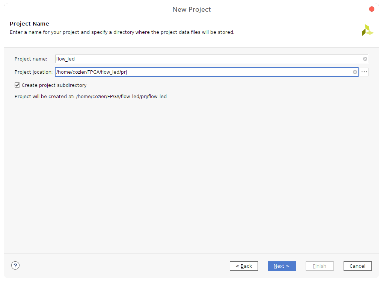Go to the previous step with Back
The height and width of the screenshot is (282, 383).
244,266
